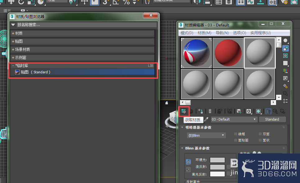Enable the 线框 wireframe checkbox
This screenshot has width=300, height=183.
[x=236, y=134]
